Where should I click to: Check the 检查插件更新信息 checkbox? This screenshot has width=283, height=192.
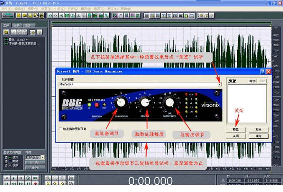(60, 129)
